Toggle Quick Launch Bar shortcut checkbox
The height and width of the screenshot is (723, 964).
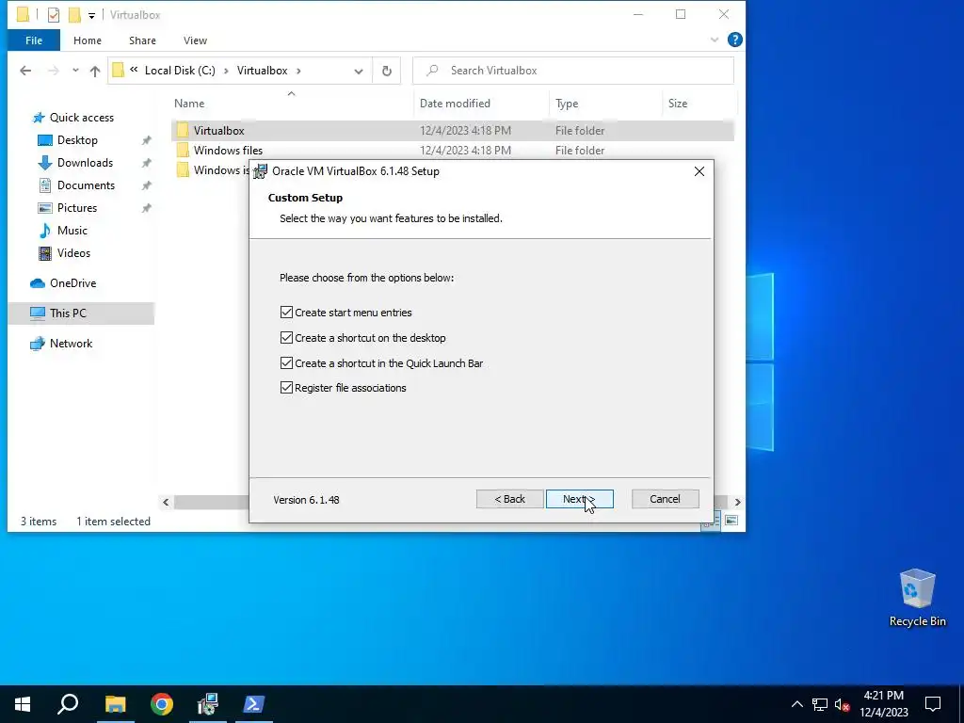(286, 362)
